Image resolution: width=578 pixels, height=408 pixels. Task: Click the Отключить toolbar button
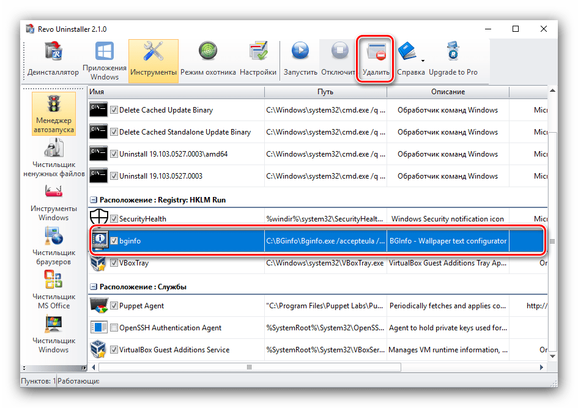point(337,61)
